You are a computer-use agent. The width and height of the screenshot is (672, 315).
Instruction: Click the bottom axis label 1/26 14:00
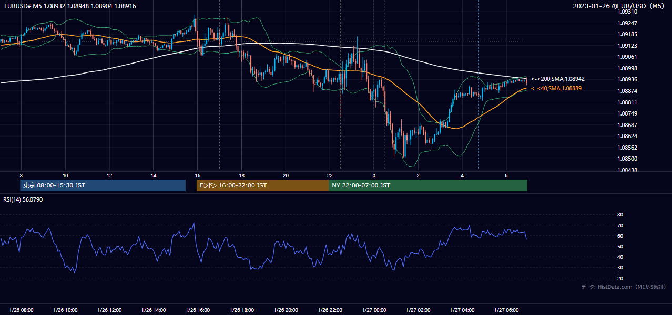[154, 310]
